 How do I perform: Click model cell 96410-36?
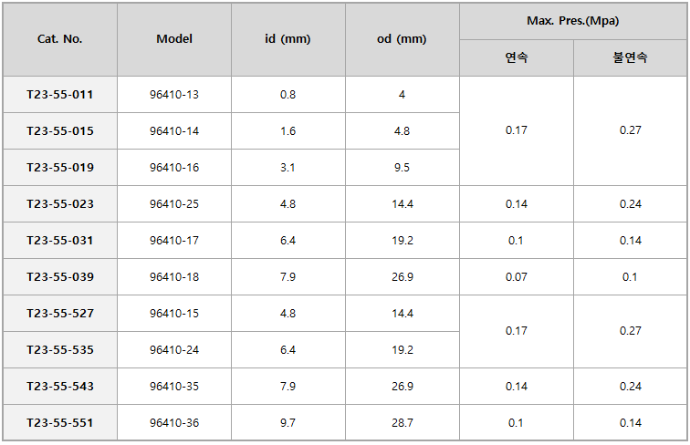point(174,422)
